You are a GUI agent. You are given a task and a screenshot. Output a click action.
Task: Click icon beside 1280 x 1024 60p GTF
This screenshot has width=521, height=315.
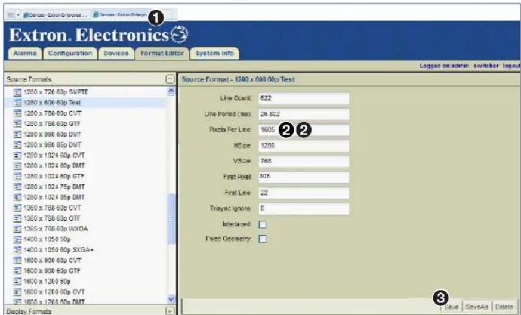click(x=17, y=176)
